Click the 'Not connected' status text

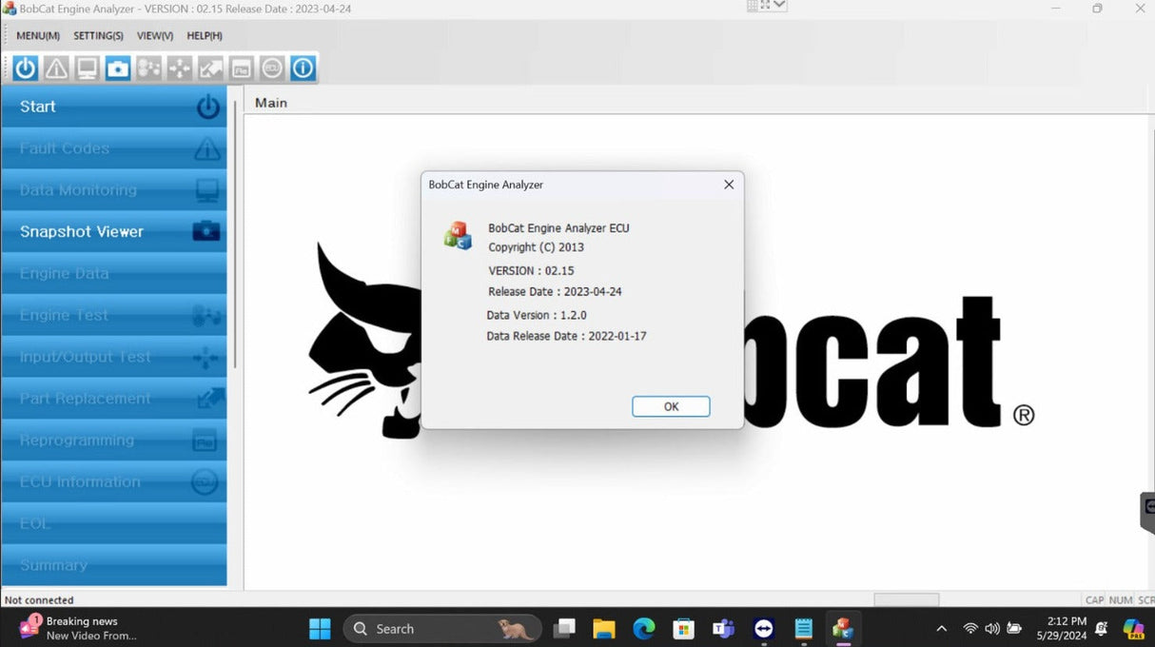point(39,600)
